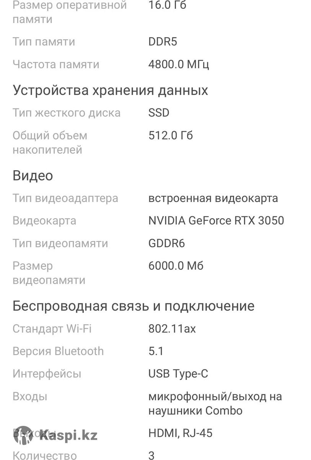
Task: Select the встроенная видеокарта value
Action: click(x=213, y=198)
